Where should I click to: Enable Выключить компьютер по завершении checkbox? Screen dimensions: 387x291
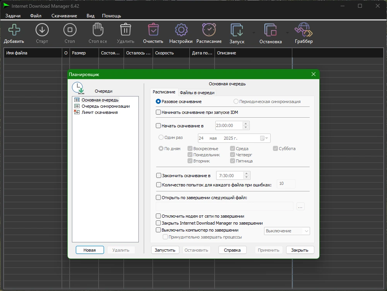[x=158, y=230]
